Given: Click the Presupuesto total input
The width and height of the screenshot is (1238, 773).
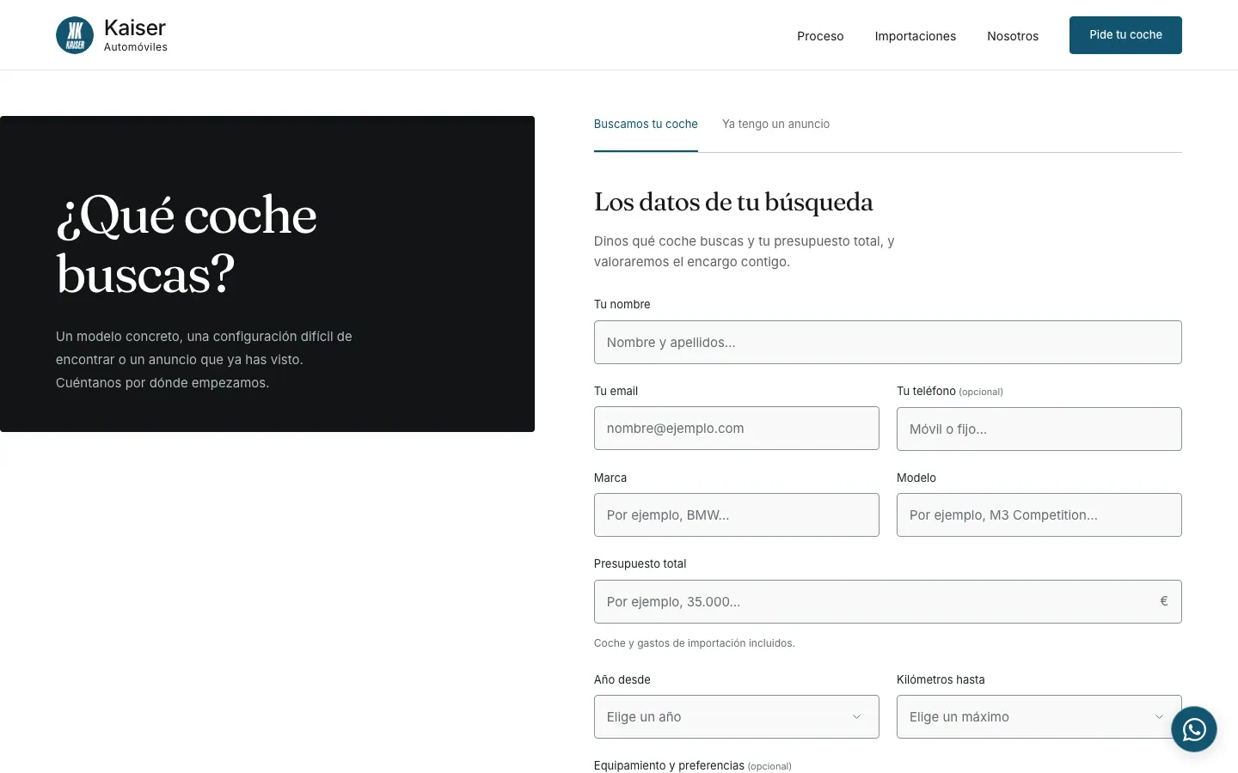Looking at the screenshot, I should click(888, 602).
